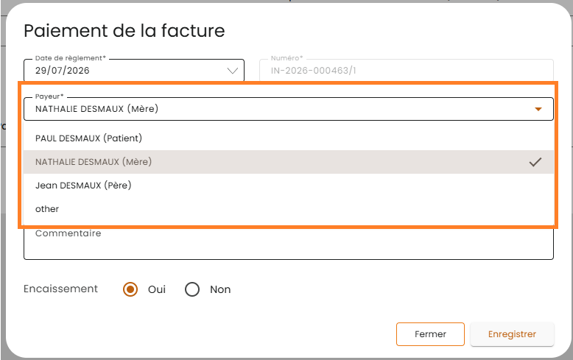The height and width of the screenshot is (360, 573).
Task: Click the Numéro invoice field
Action: coord(407,70)
